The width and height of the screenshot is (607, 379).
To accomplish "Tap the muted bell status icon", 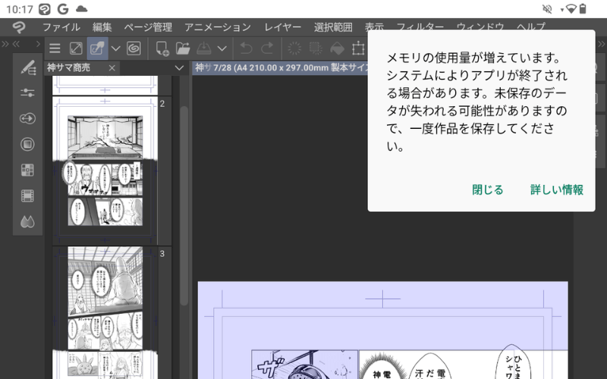I will tap(547, 9).
